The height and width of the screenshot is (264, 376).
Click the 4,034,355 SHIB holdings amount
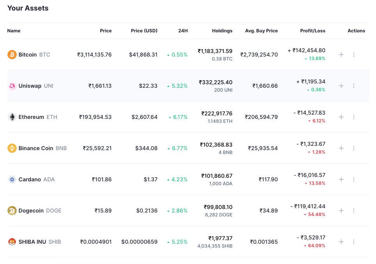tap(215, 246)
